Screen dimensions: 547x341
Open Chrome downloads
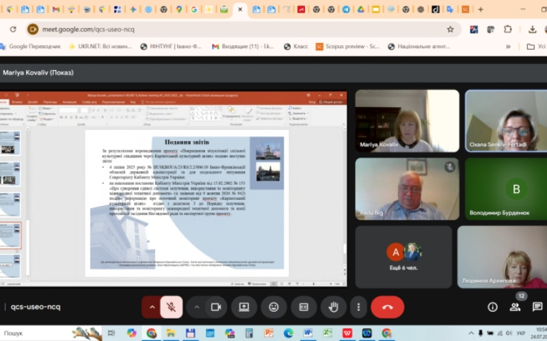(x=533, y=29)
